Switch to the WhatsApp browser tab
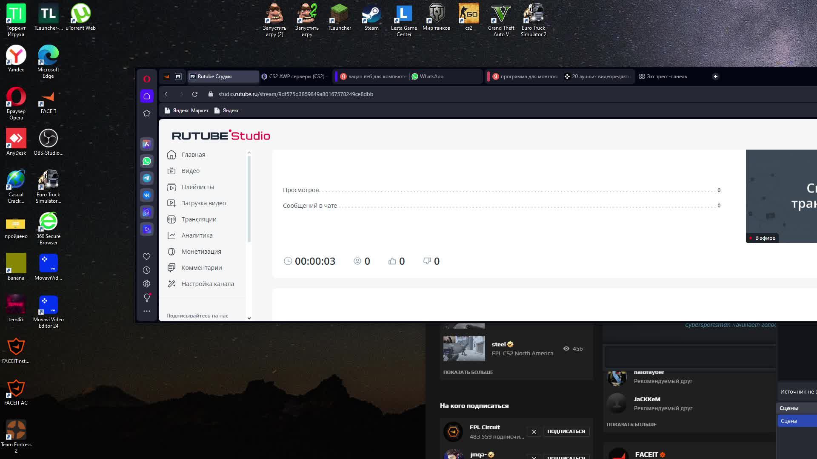 (446, 76)
